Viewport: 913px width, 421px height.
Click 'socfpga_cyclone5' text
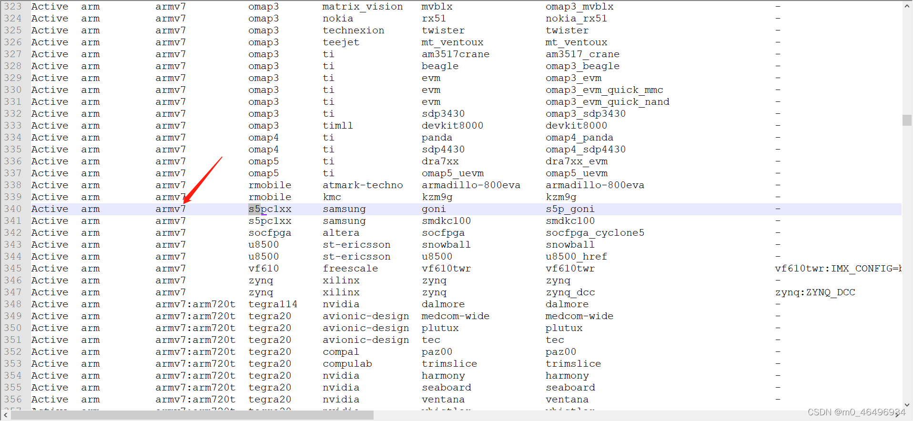[595, 233]
